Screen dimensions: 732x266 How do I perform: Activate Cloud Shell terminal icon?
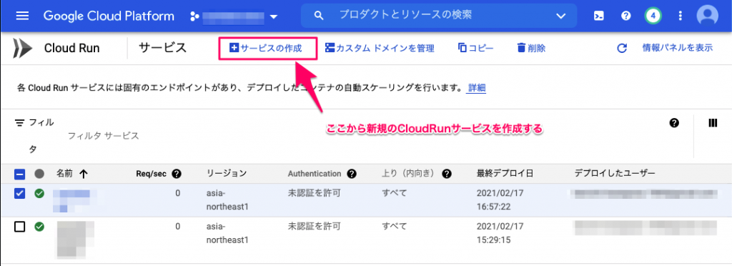(x=598, y=16)
